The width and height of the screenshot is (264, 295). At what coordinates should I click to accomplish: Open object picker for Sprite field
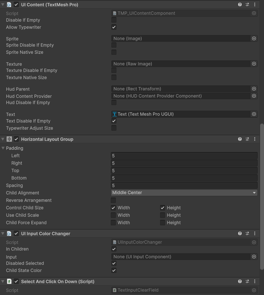tap(254, 38)
